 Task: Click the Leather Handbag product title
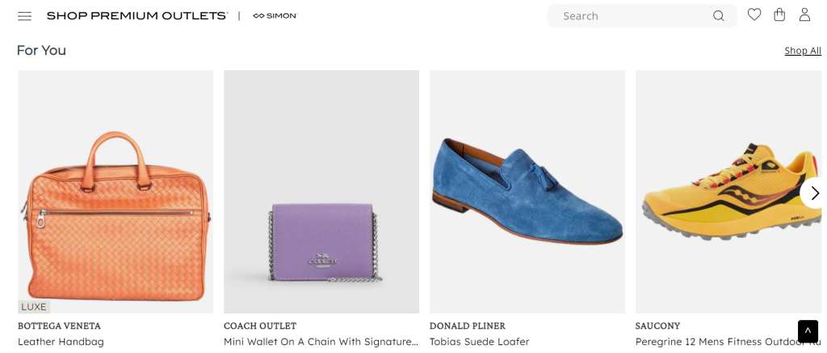(61, 342)
